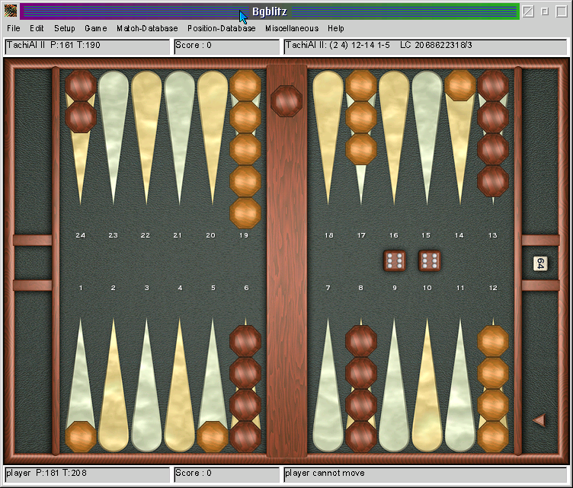Select the light checker on point 5

tap(213, 436)
